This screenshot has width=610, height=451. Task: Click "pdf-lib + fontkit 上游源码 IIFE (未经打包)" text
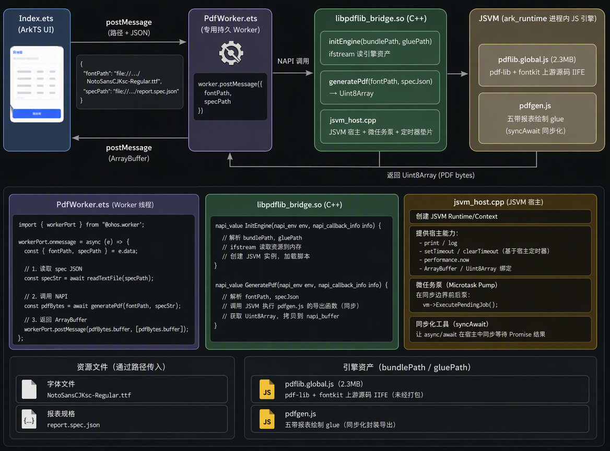[354, 395]
